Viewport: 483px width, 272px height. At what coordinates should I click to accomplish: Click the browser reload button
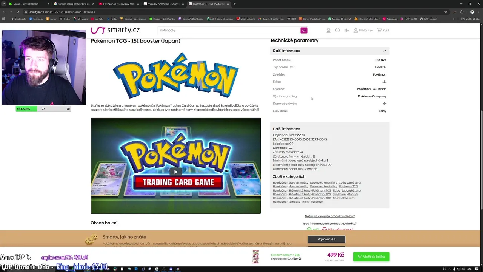tap(17, 12)
